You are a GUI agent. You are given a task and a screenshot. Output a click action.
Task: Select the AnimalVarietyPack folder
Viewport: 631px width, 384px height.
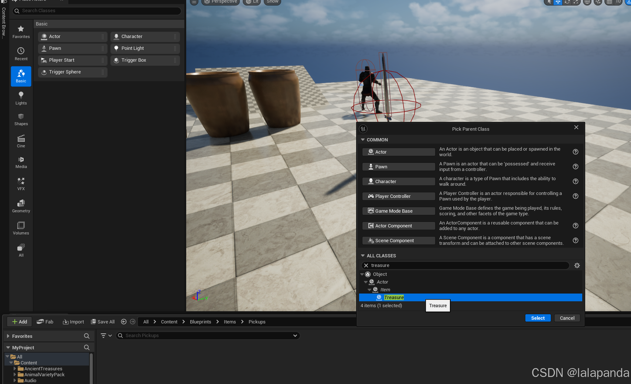tap(44, 375)
